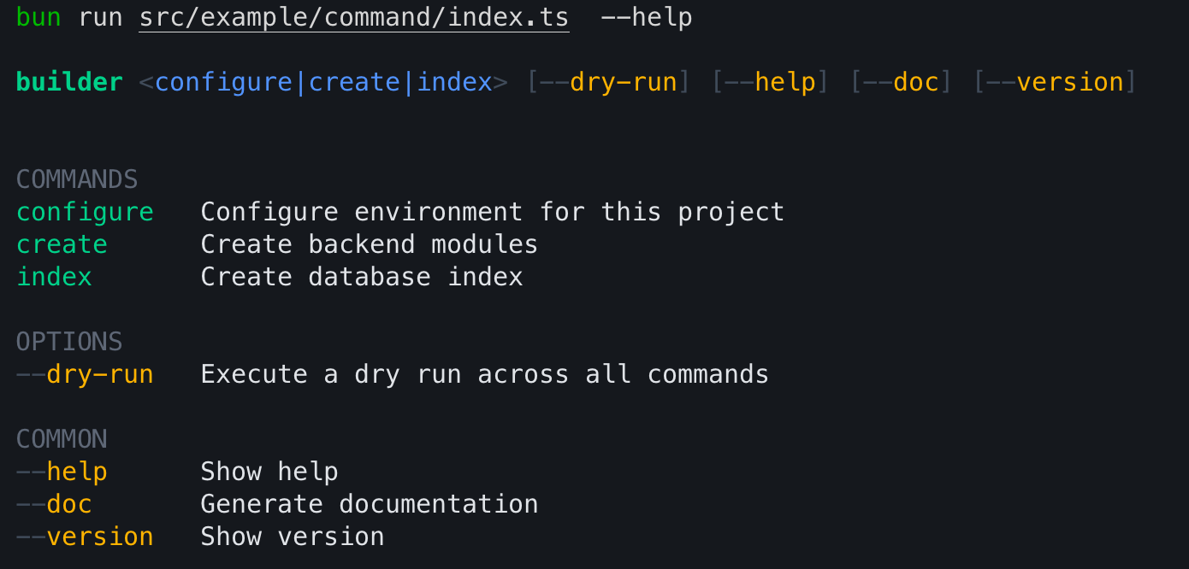Click the 'Show help' description
This screenshot has width=1189, height=569.
click(269, 472)
